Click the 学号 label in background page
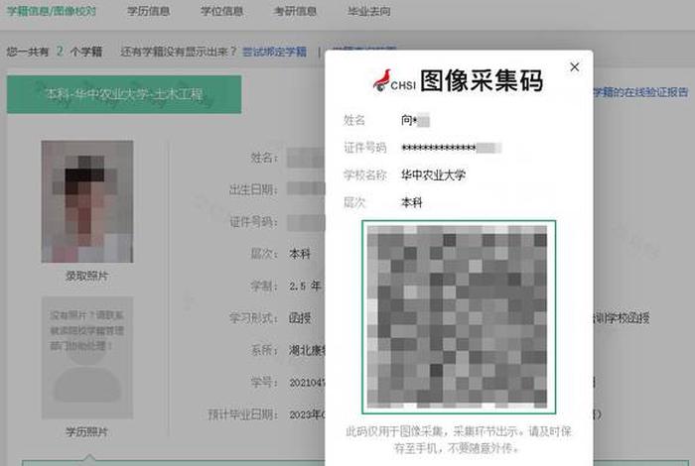 [x=264, y=382]
